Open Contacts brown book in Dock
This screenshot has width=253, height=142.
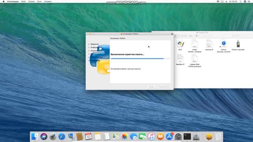pos(79,136)
